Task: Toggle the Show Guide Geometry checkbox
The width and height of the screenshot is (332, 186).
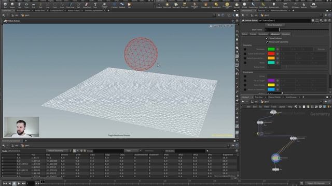Action: pos(267,42)
